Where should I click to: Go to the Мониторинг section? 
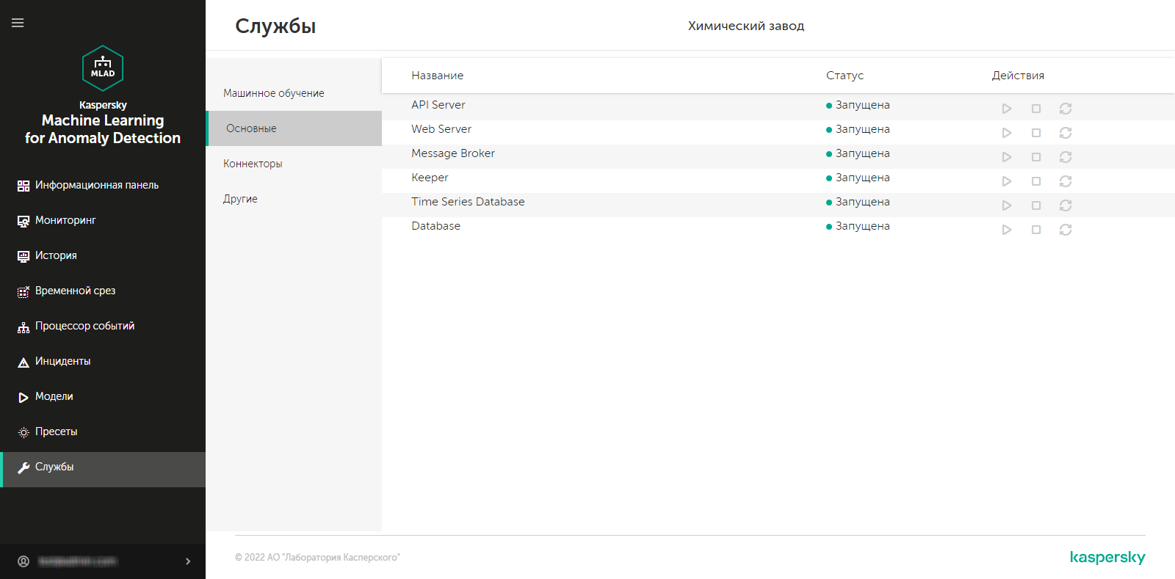click(x=65, y=220)
